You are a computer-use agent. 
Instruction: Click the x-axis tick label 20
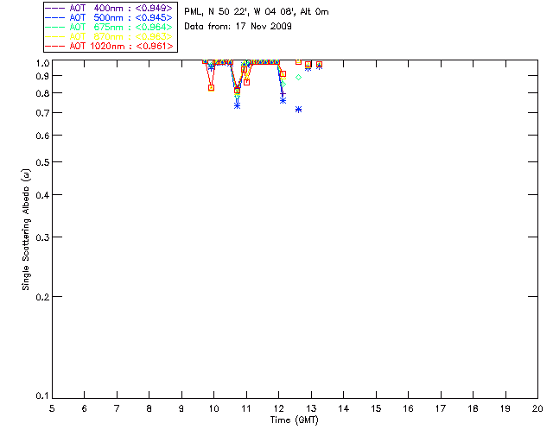537,408
